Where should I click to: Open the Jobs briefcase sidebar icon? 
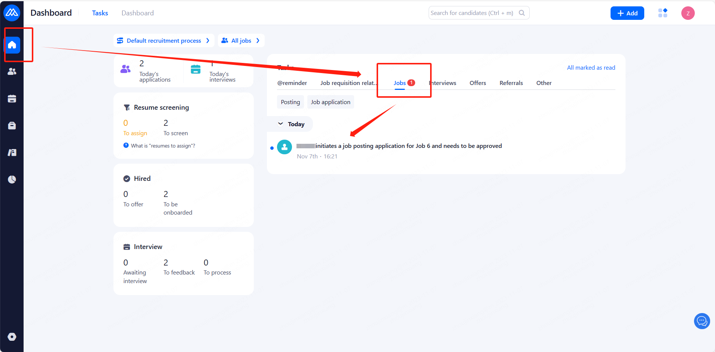12,125
